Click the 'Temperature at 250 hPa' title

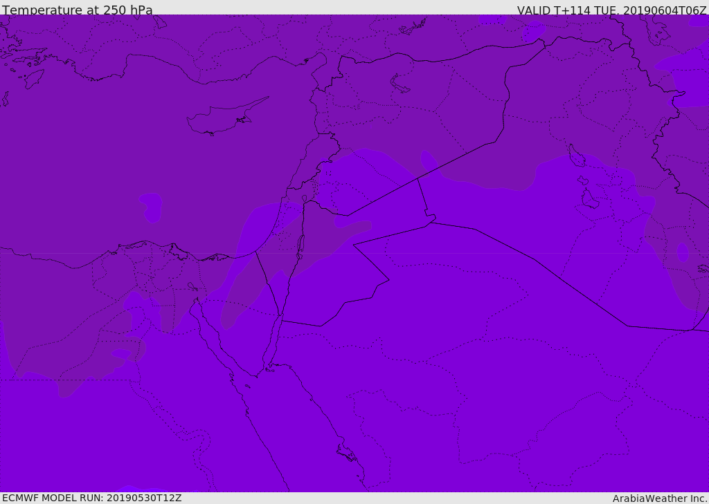pos(78,10)
